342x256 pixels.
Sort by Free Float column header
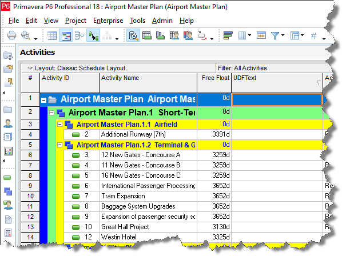tap(214, 83)
